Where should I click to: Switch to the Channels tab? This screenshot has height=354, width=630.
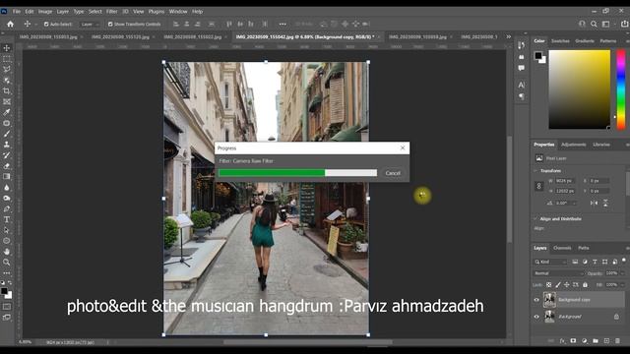tap(562, 248)
